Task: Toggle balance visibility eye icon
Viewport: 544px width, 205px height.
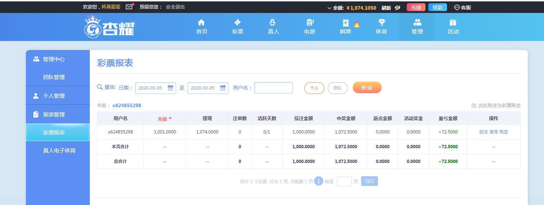Action: [397, 8]
